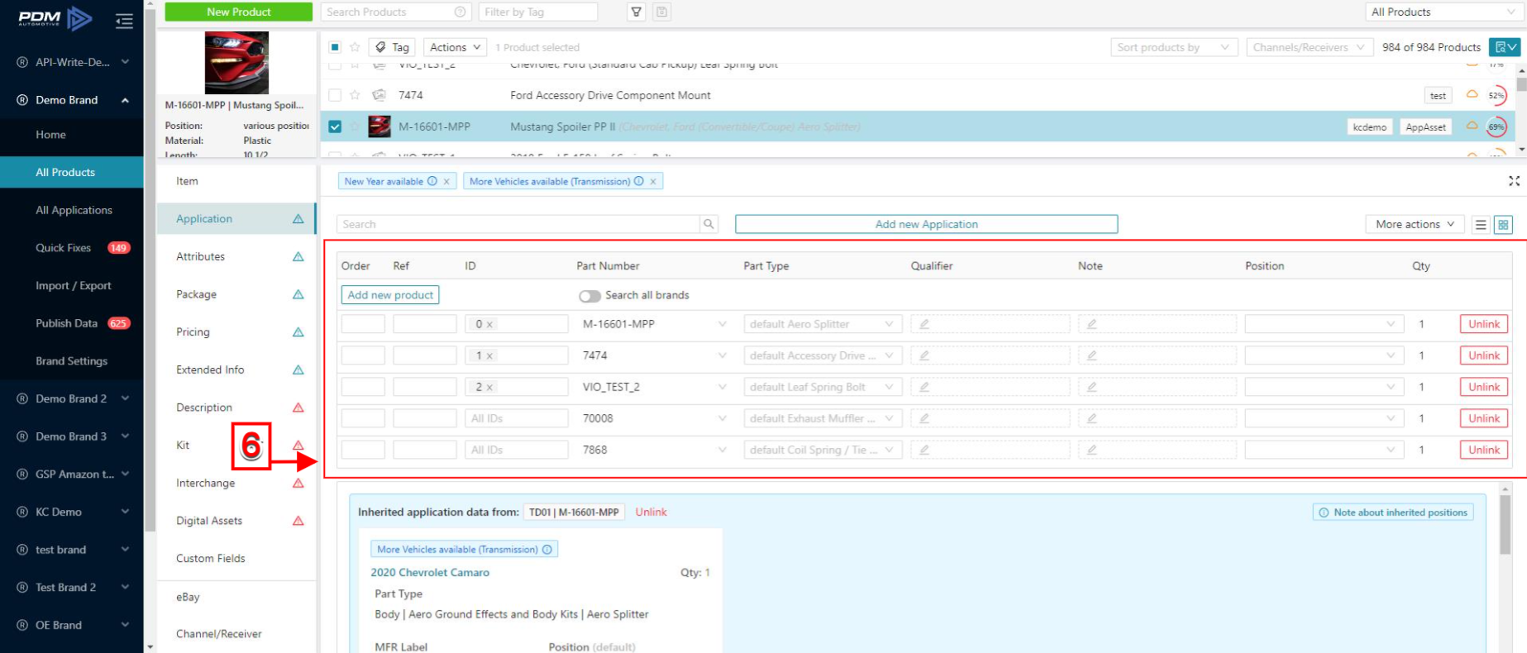The height and width of the screenshot is (653, 1527).
Task: Click the application search magnifier icon
Action: [x=709, y=224]
